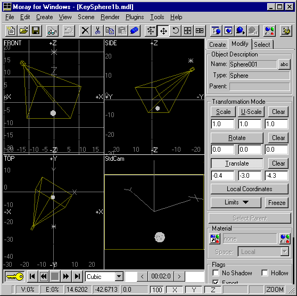Open the File menu
This screenshot has width=297, height=296.
[10, 17]
